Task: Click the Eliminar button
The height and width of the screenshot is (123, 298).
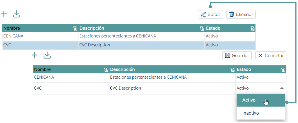Action: point(241,14)
